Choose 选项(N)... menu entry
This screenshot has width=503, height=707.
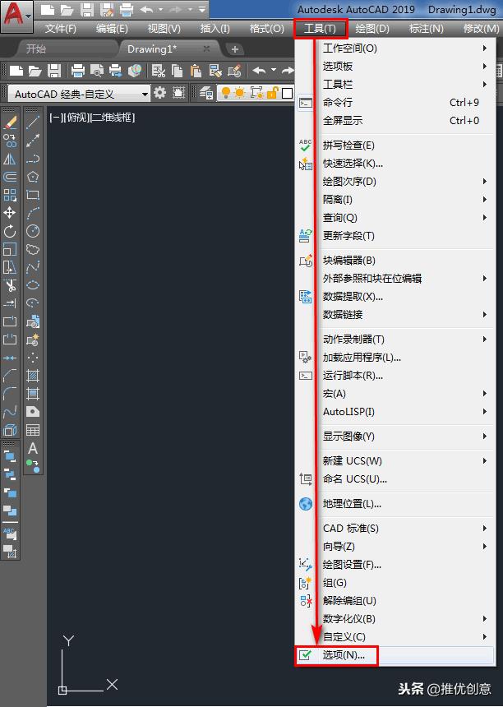395,654
